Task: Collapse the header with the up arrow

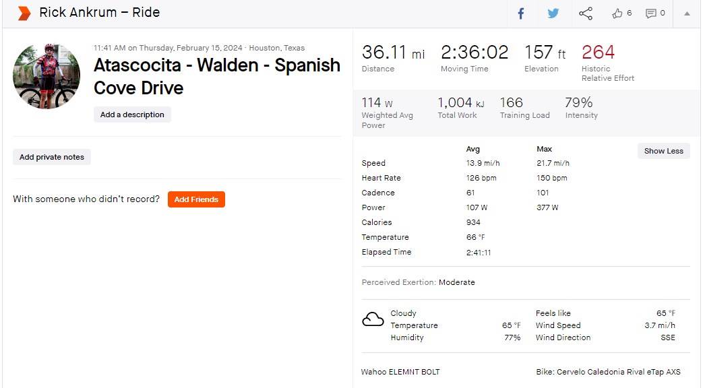Action: [x=687, y=13]
